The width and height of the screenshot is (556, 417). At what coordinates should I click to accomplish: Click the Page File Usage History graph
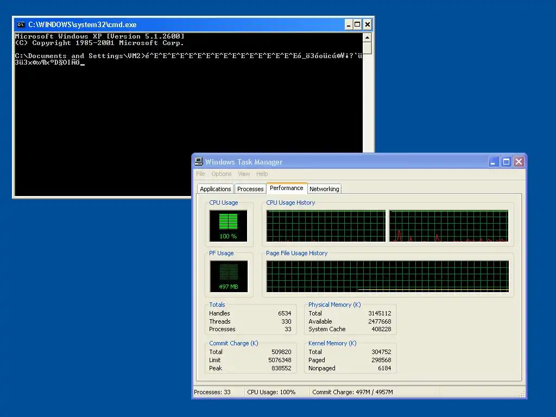[x=388, y=276]
